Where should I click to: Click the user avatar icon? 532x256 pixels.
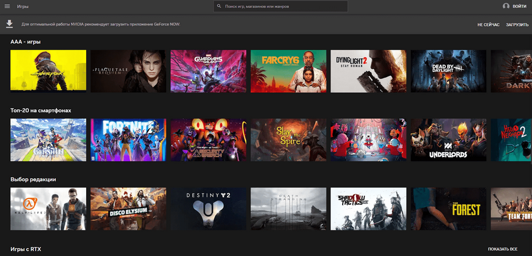[506, 6]
